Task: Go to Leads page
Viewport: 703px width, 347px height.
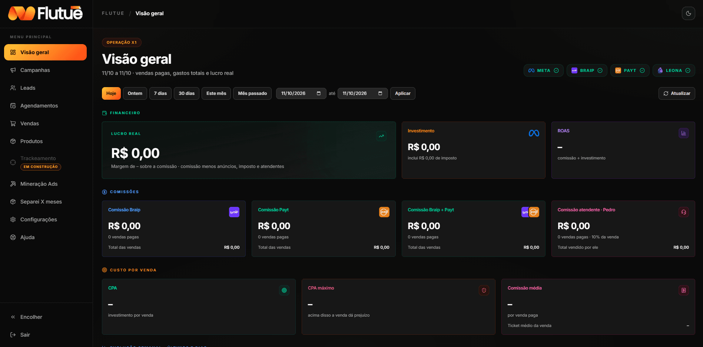Action: click(45, 88)
